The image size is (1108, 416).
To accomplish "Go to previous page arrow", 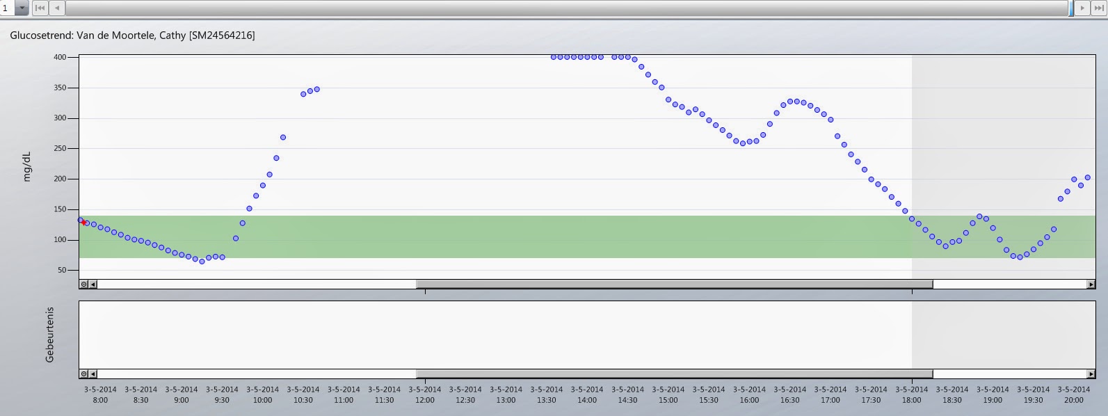I will [57, 8].
